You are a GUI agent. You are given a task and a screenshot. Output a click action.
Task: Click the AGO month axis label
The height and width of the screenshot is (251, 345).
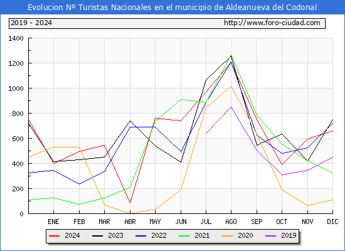[x=231, y=222]
